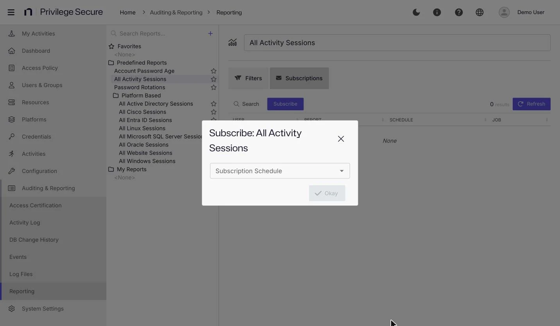Click the Demo User avatar icon
The height and width of the screenshot is (326, 560).
click(504, 12)
